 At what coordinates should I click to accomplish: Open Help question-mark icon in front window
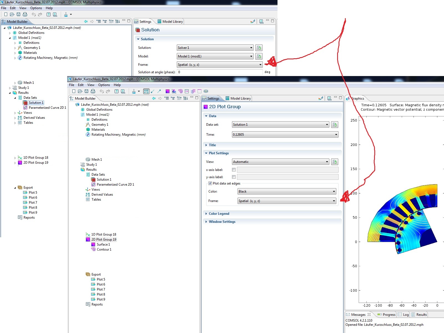click(117, 91)
